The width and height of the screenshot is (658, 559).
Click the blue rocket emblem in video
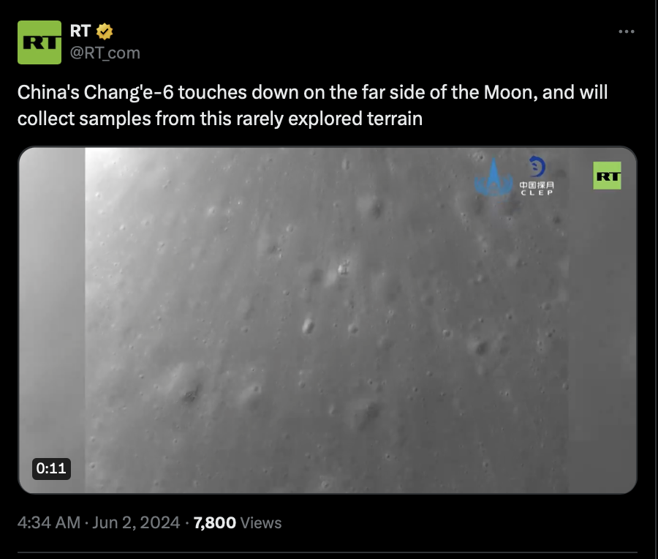(494, 177)
